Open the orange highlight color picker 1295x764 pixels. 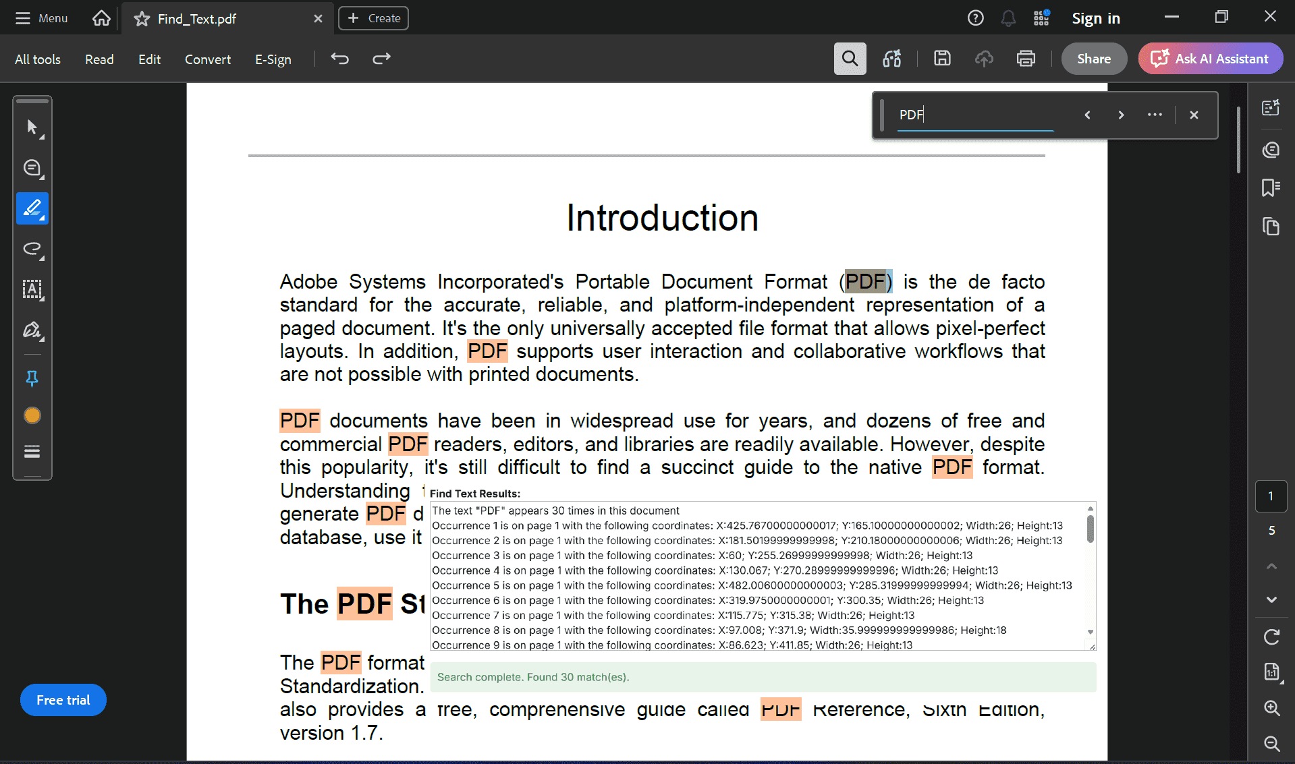[32, 415]
